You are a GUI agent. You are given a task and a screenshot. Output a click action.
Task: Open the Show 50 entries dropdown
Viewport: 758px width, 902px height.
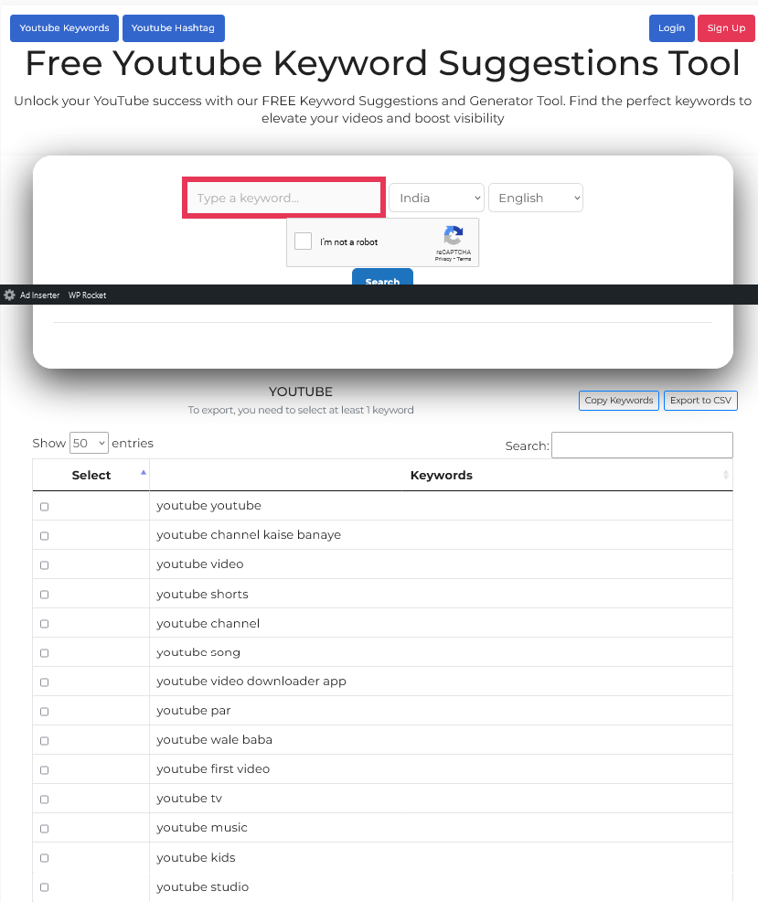point(89,443)
